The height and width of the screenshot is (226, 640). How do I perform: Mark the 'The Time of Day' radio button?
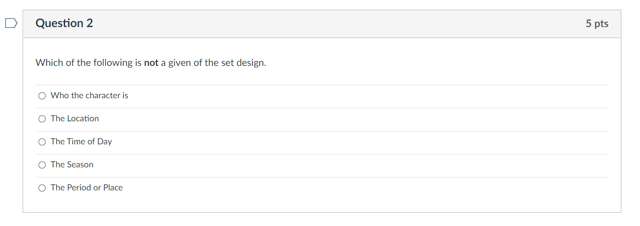point(42,142)
